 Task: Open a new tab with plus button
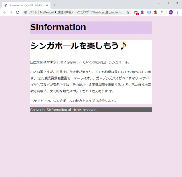coord(55,5)
